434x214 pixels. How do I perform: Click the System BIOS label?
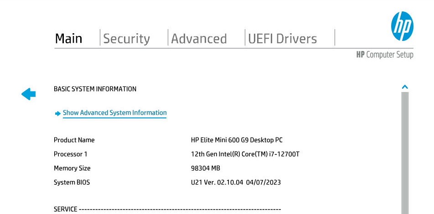click(72, 183)
